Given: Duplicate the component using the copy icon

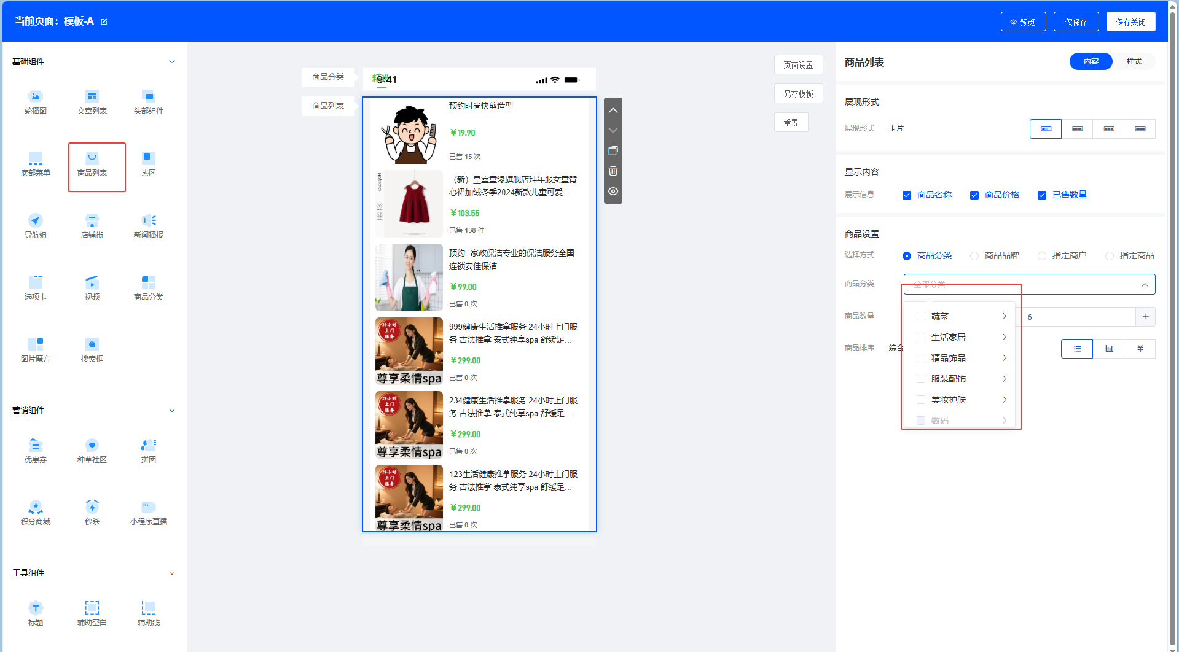Looking at the screenshot, I should point(613,151).
